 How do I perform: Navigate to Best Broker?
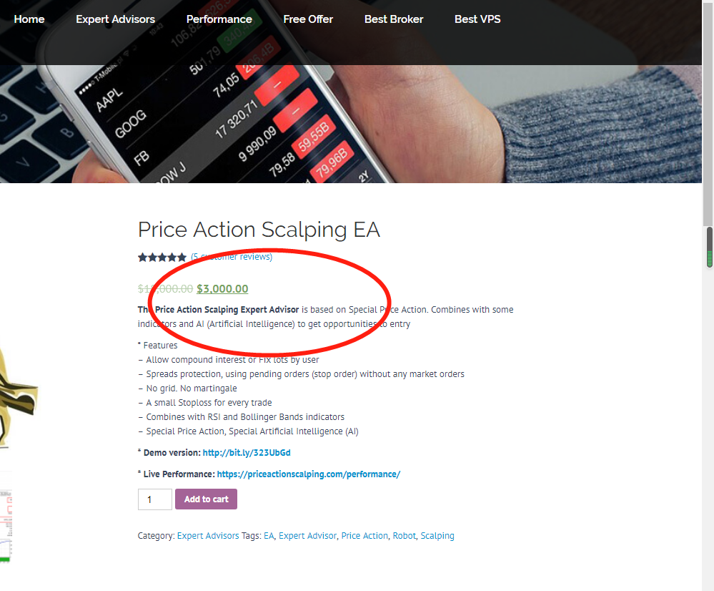(394, 19)
